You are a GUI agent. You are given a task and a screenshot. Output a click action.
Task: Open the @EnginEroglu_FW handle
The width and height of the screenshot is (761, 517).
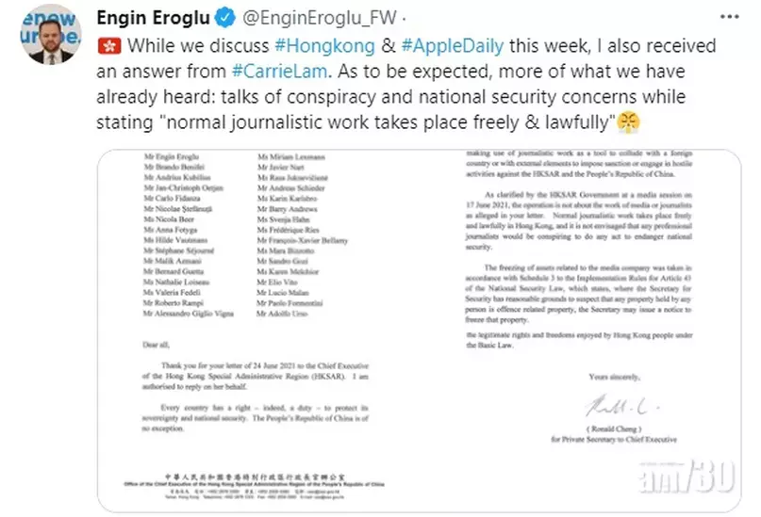320,18
